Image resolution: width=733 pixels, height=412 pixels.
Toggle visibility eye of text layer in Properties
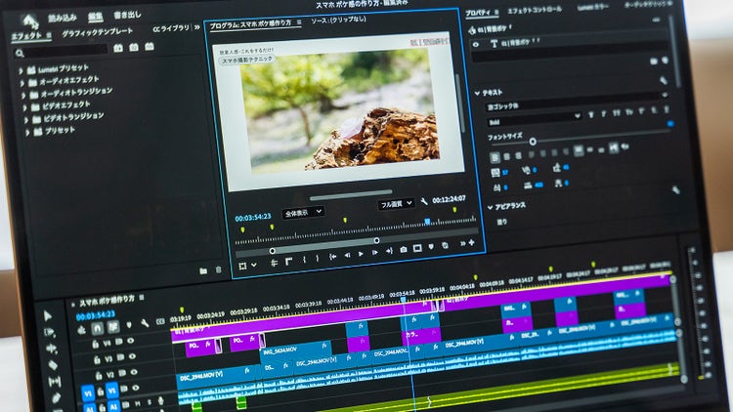point(476,45)
